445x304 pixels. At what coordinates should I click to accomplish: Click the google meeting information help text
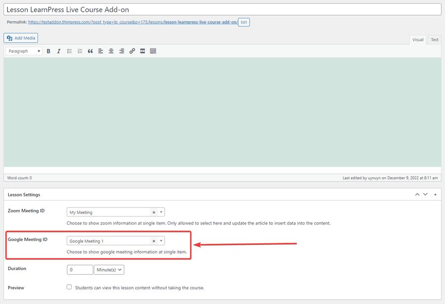pos(127,252)
